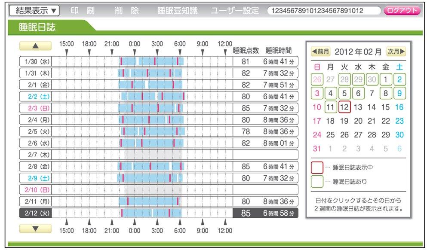Screen dimensions: 430x250
Task: Click the 0:00 time marker at top
Action: tap(135, 44)
